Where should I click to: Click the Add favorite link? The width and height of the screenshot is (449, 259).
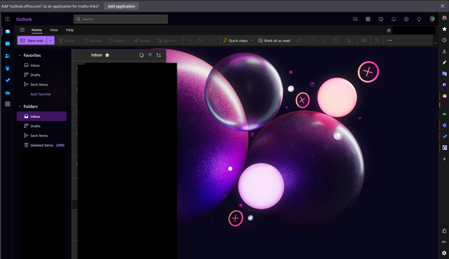coord(41,94)
